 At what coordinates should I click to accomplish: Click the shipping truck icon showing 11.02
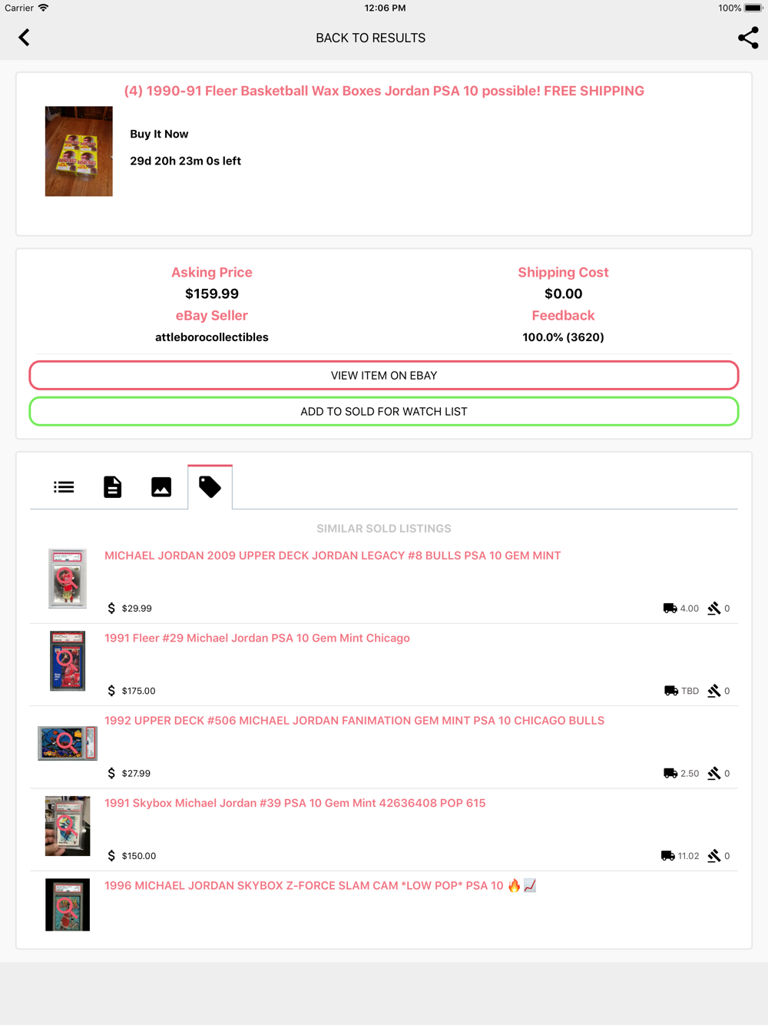(667, 856)
